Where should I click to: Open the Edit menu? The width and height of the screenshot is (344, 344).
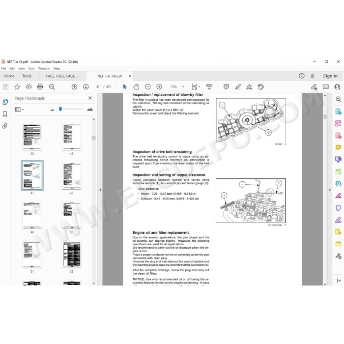(x=12, y=68)
